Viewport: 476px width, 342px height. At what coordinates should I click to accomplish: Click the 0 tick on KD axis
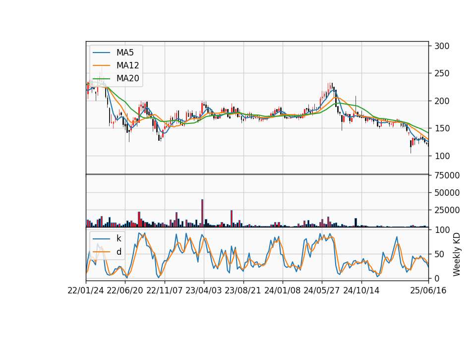(x=437, y=278)
